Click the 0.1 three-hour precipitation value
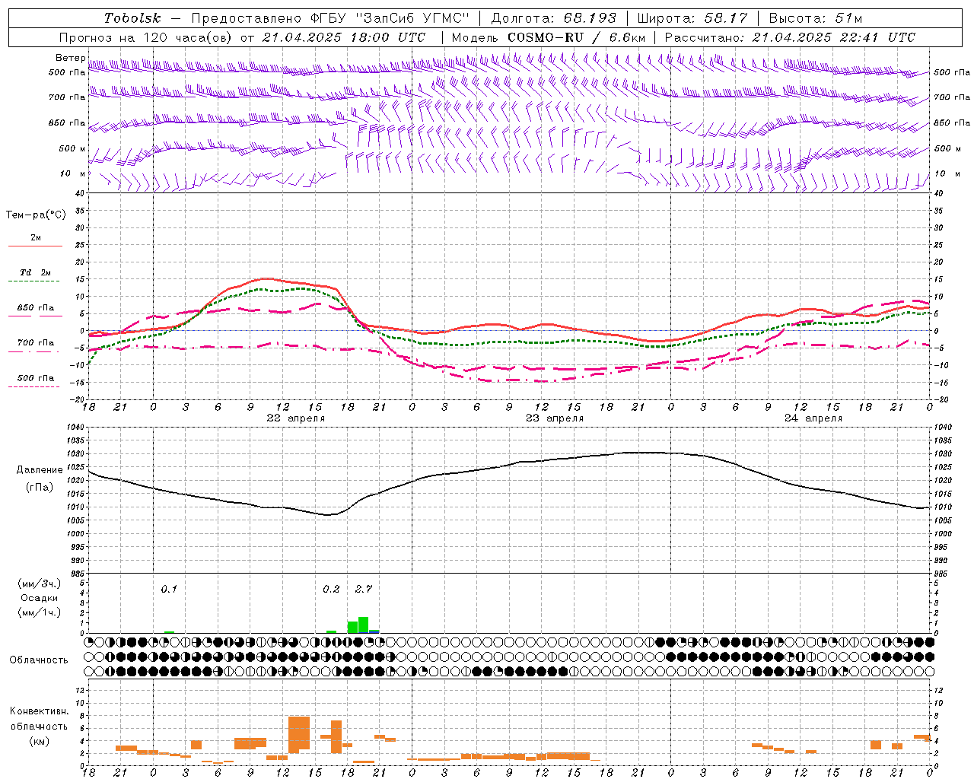This screenshot has width=974, height=779. [169, 589]
